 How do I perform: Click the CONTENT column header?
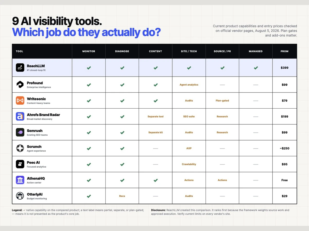point(156,51)
